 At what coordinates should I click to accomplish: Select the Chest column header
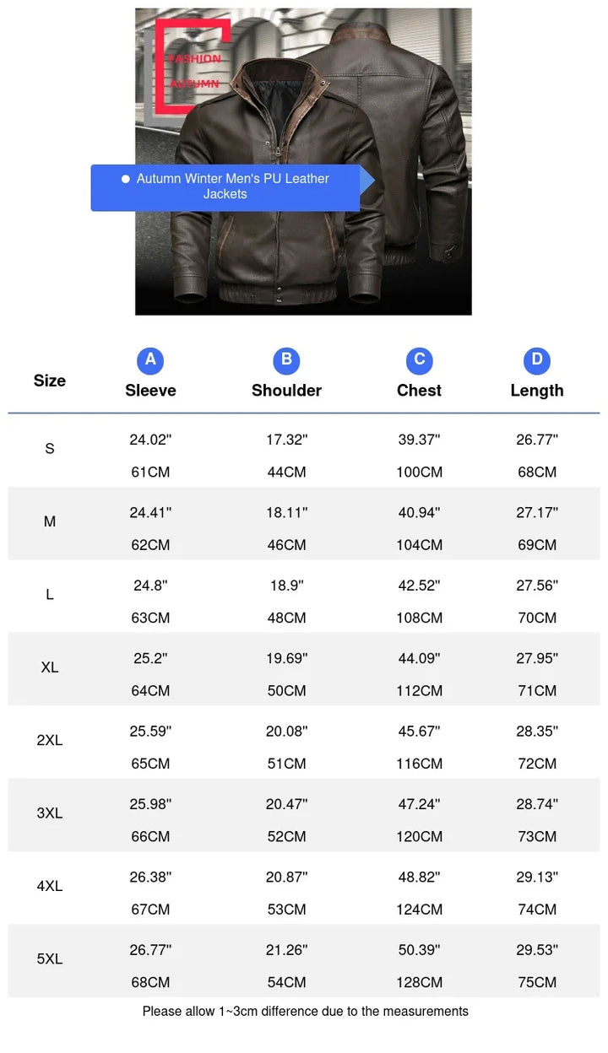click(x=419, y=391)
